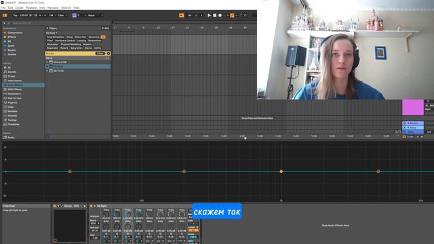This screenshot has width=434, height=244.
Task: Click the Max for Live icon
Action: click(x=5, y=98)
